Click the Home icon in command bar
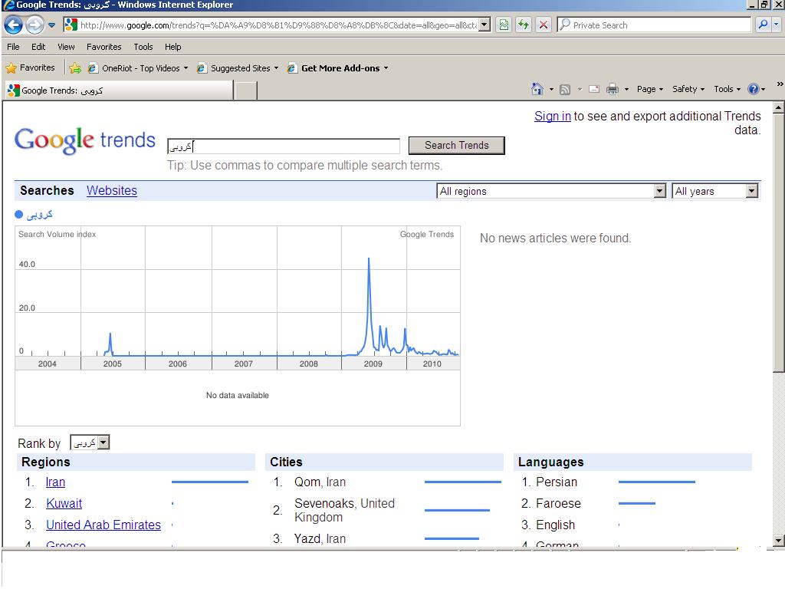Screen dimensions: 785x589 (537, 89)
